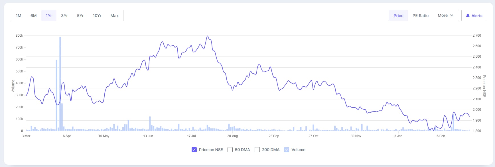This screenshot has height=167, width=495.
Task: Select the Price view tab
Action: (x=398, y=16)
